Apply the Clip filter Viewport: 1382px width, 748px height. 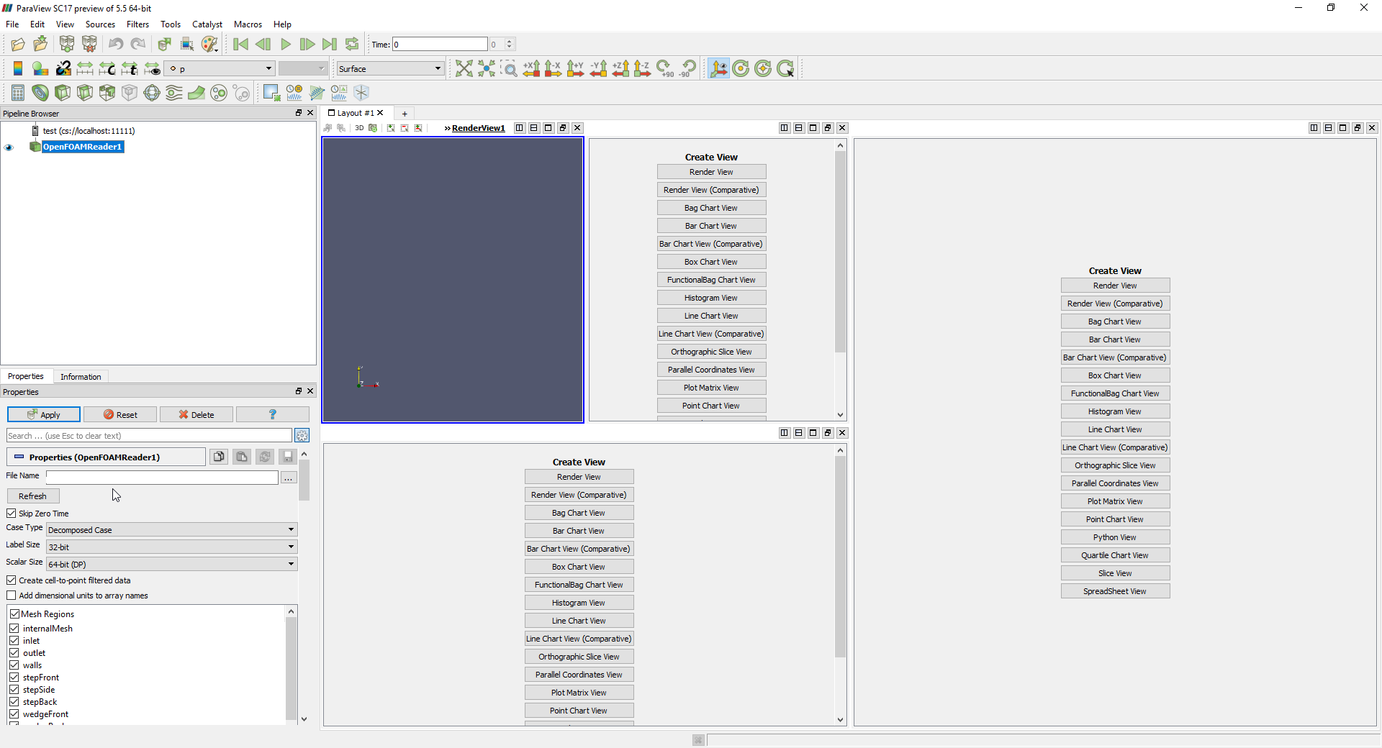pos(62,93)
